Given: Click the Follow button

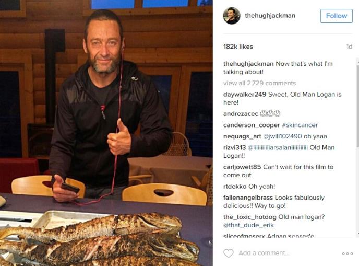Looking at the screenshot, I should tap(337, 16).
